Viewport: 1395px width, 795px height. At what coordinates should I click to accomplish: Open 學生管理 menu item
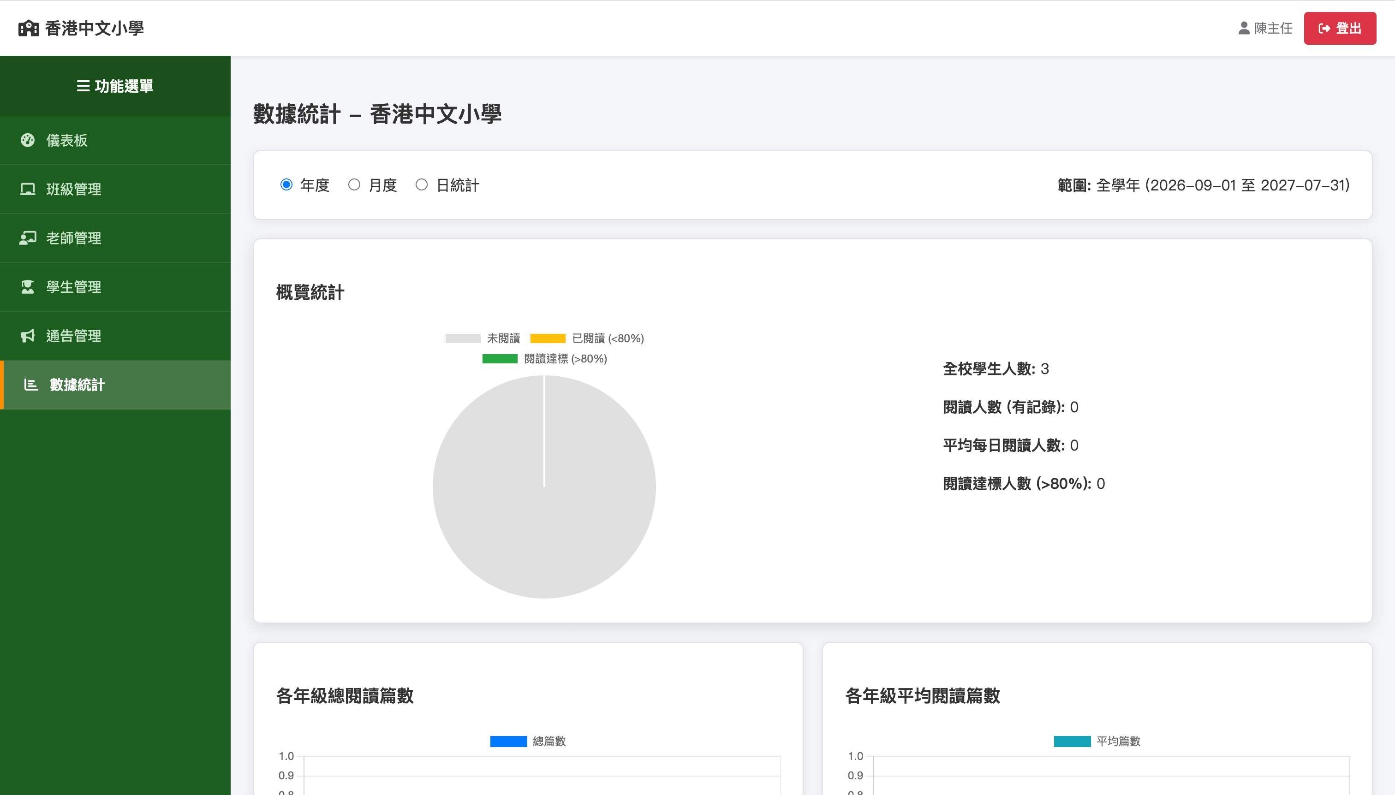(115, 287)
